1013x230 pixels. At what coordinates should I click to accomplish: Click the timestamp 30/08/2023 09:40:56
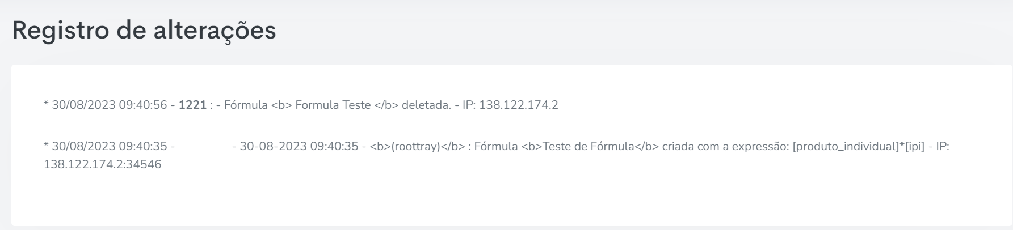[110, 105]
